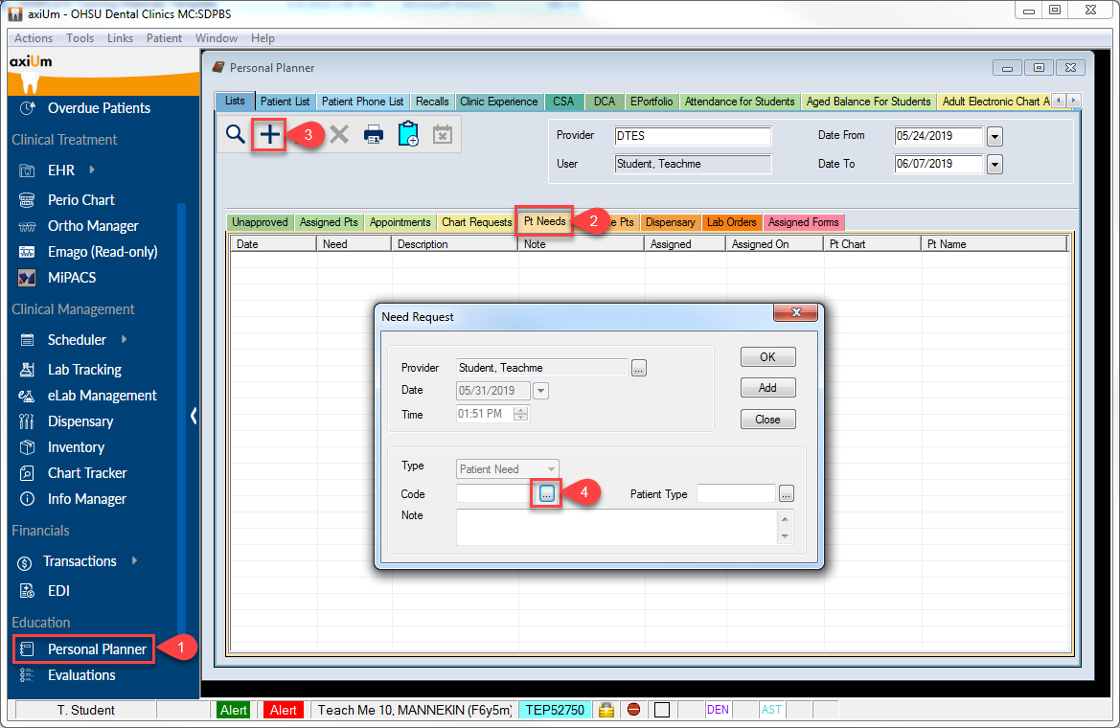Click the DTES Provider field in planner

(x=692, y=136)
